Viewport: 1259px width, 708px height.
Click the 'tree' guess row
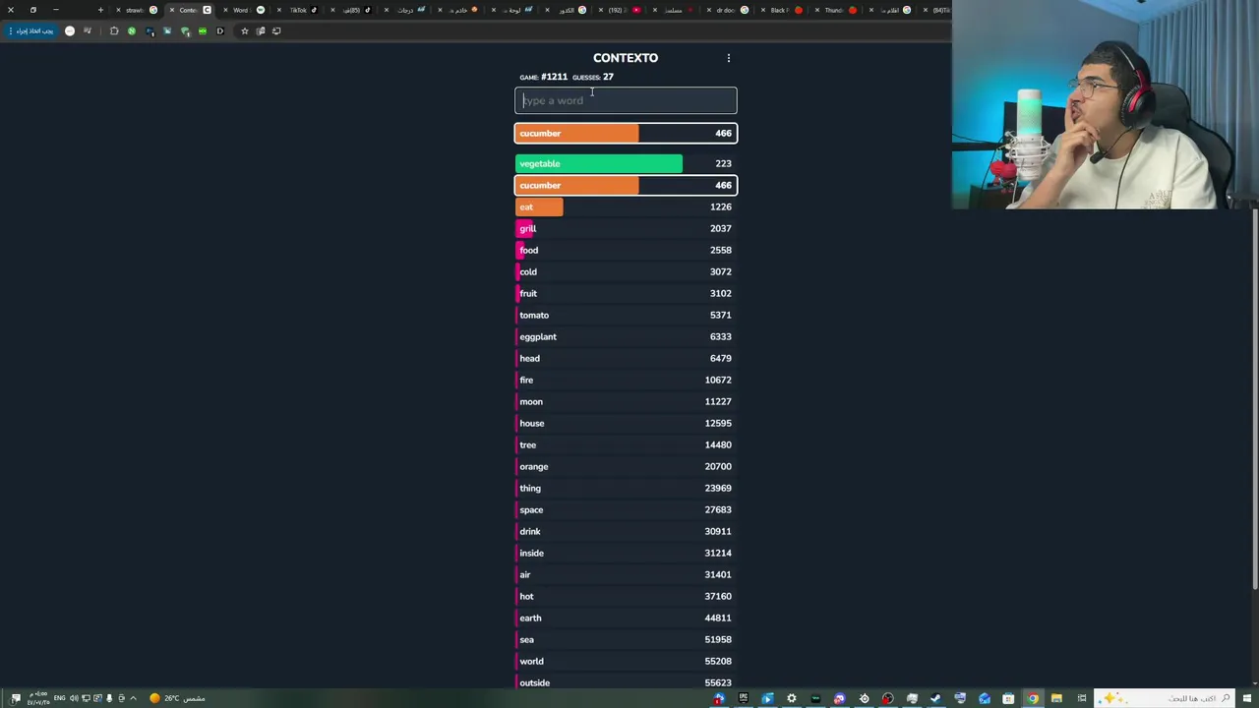coord(626,444)
